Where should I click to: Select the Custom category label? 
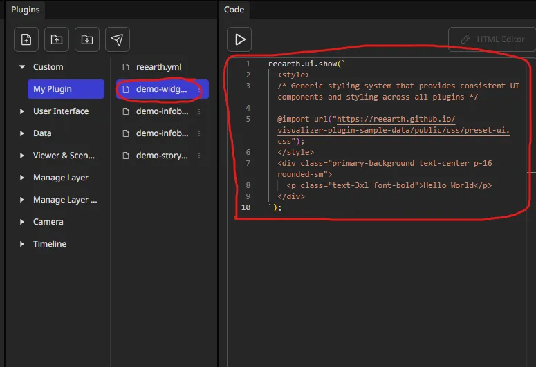(48, 67)
